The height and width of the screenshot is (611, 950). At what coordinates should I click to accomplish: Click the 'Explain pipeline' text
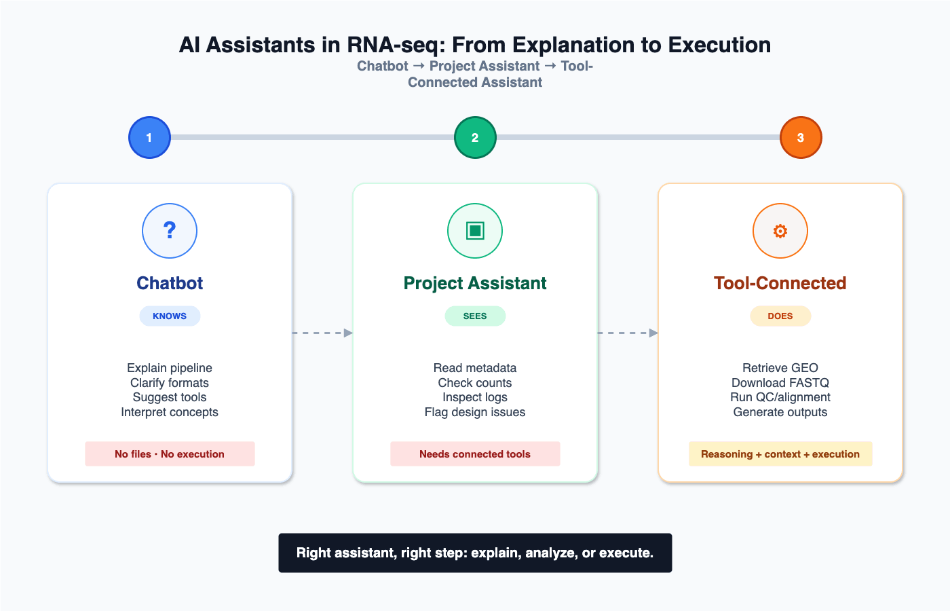pyautogui.click(x=170, y=368)
